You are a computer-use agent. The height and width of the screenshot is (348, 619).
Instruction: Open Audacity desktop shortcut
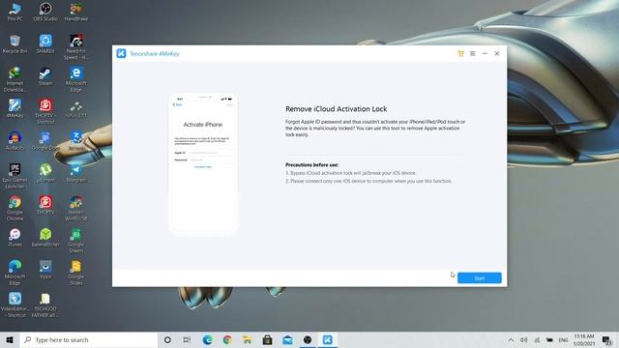15,141
